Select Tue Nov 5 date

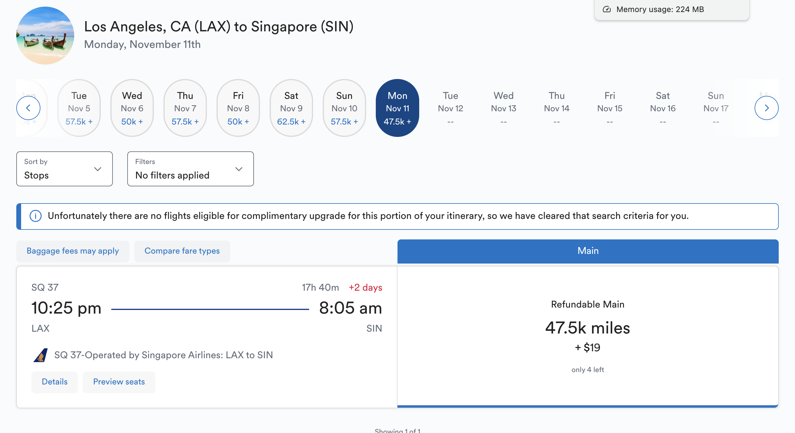[79, 108]
